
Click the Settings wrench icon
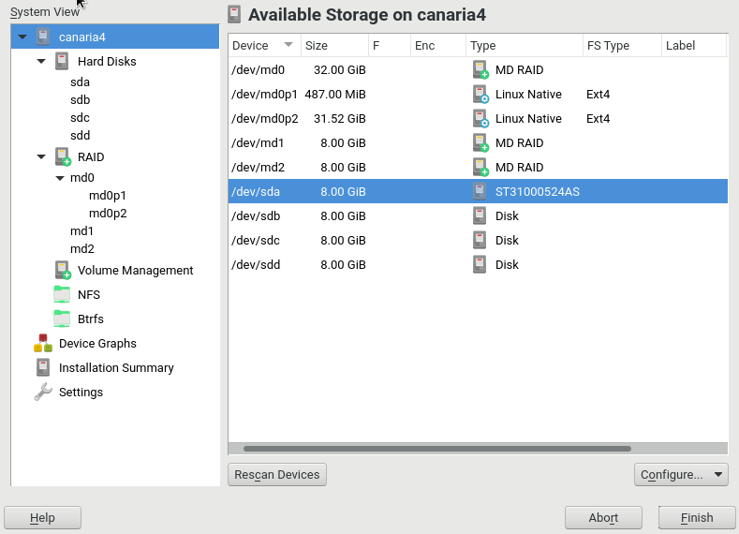(x=43, y=393)
